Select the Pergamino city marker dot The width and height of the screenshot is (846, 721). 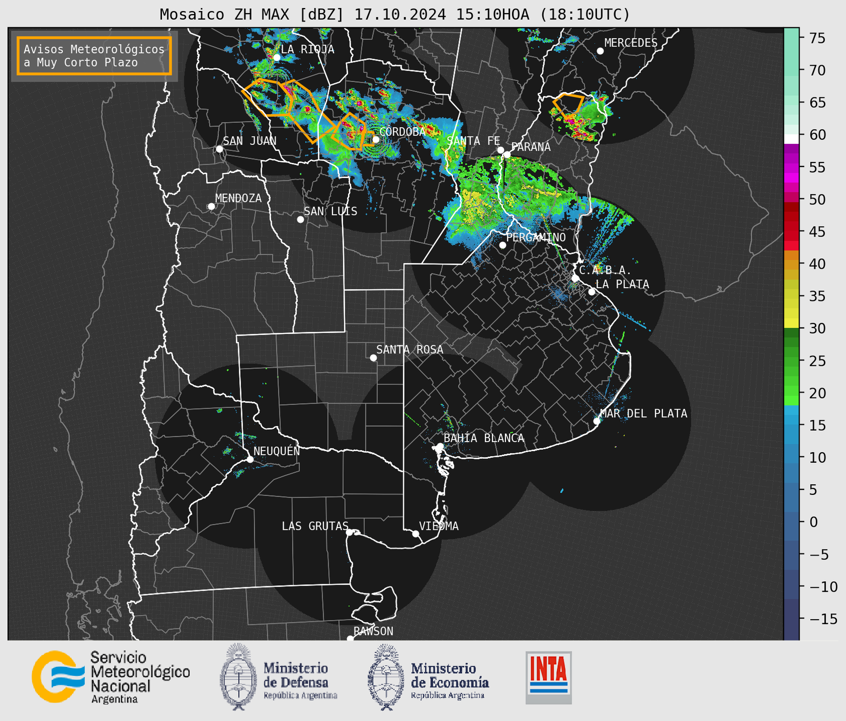(502, 245)
